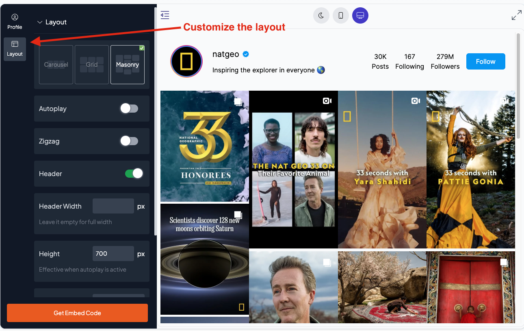Open the Profile sidebar tab
Viewport: 524px width, 331px height.
pyautogui.click(x=15, y=22)
